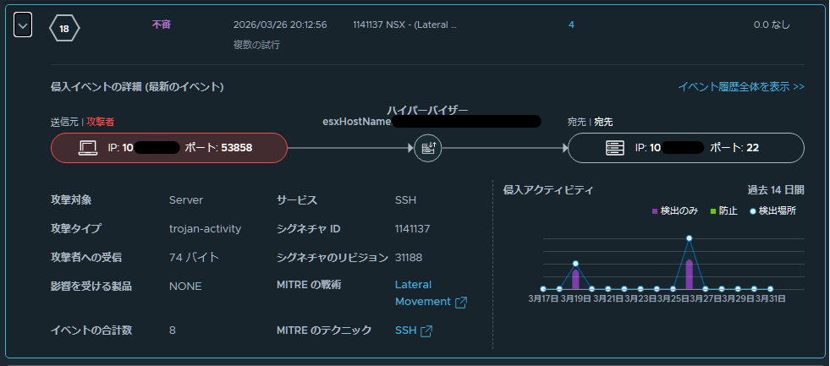Screen dimensions: 830x366
Task: Open Lateral Movement MITRE tactic link
Action: click(x=423, y=293)
